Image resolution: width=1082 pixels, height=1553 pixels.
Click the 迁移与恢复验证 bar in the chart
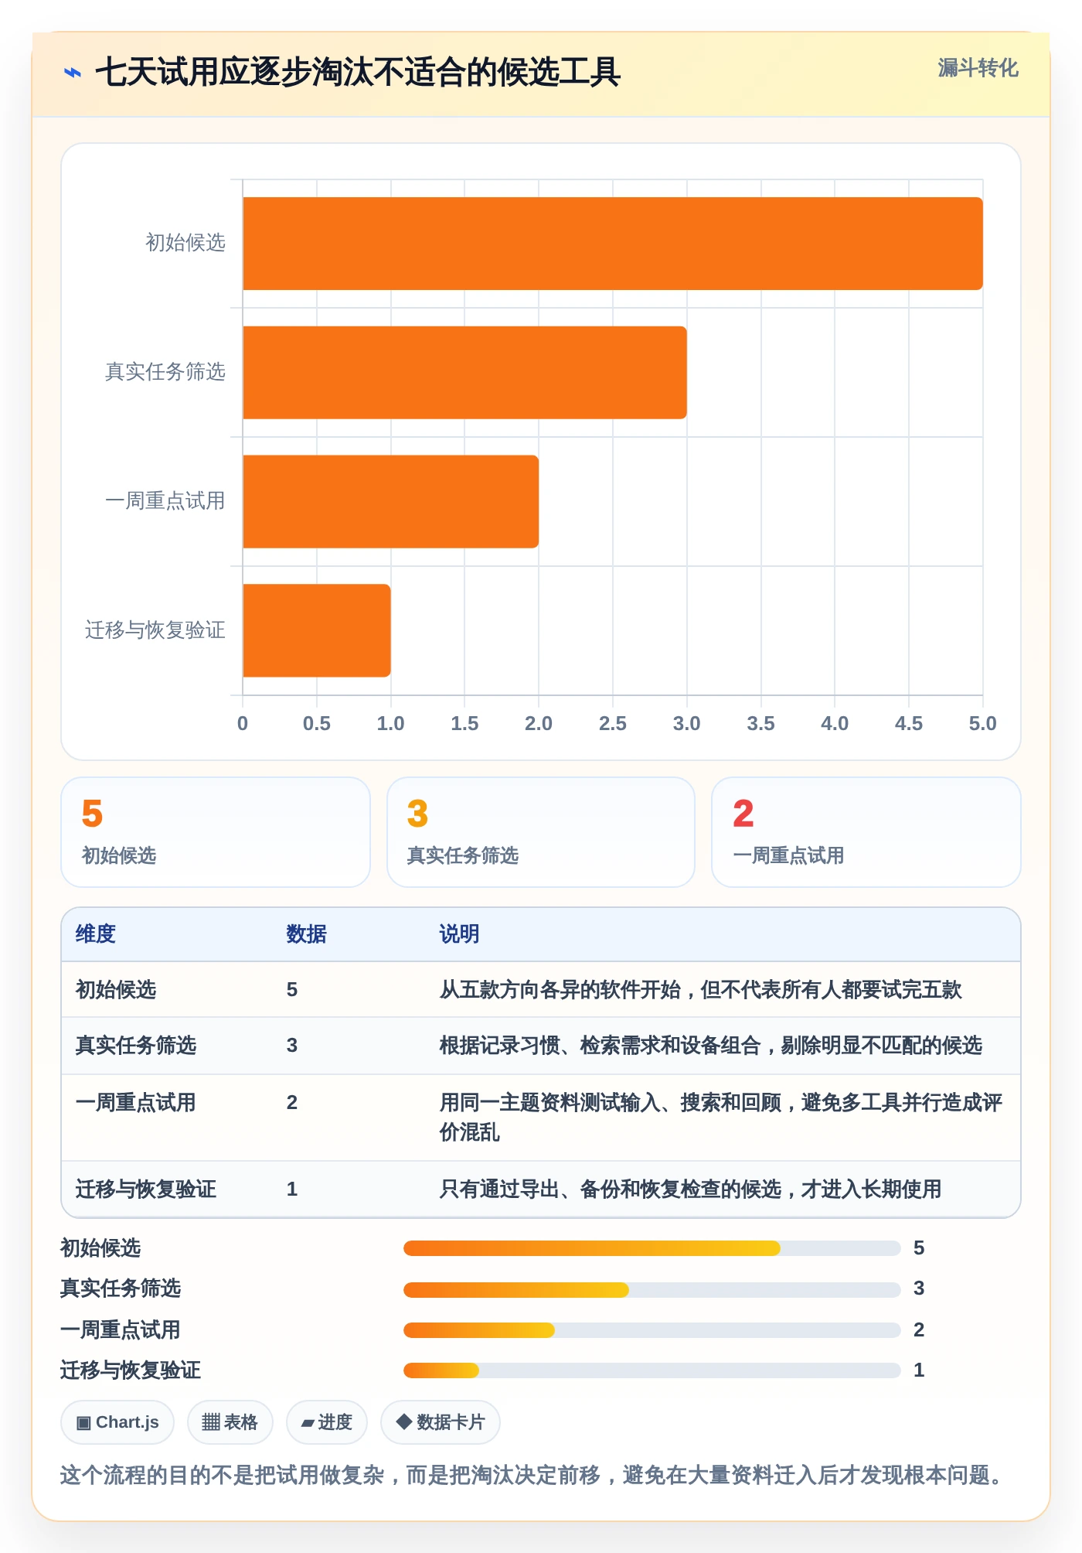[316, 630]
